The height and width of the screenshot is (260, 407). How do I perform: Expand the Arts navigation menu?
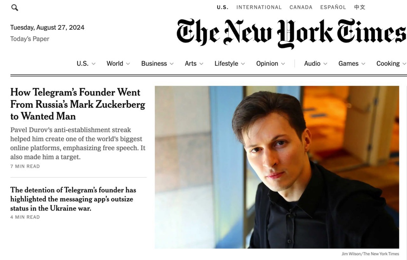pyautogui.click(x=194, y=63)
